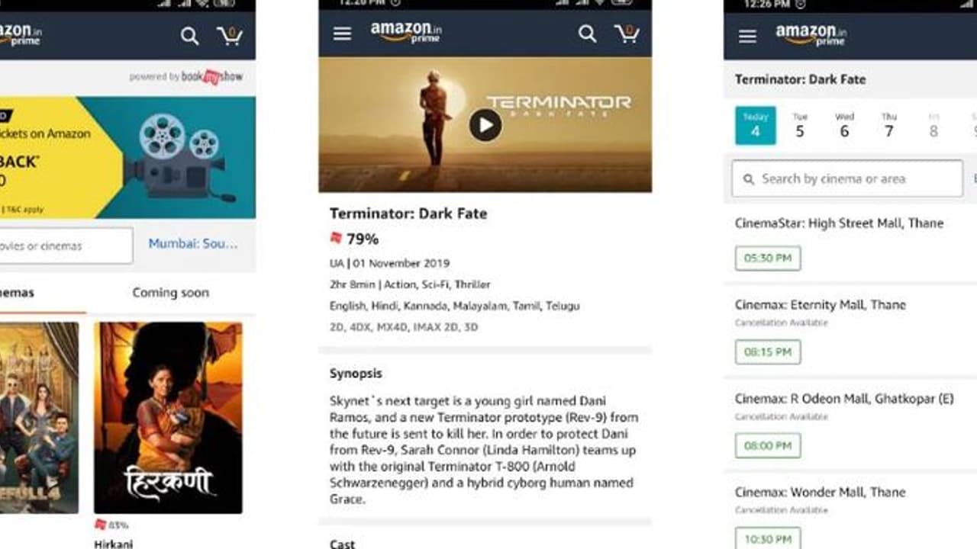977x549 pixels.
Task: Select Today 4 date
Action: (x=756, y=125)
